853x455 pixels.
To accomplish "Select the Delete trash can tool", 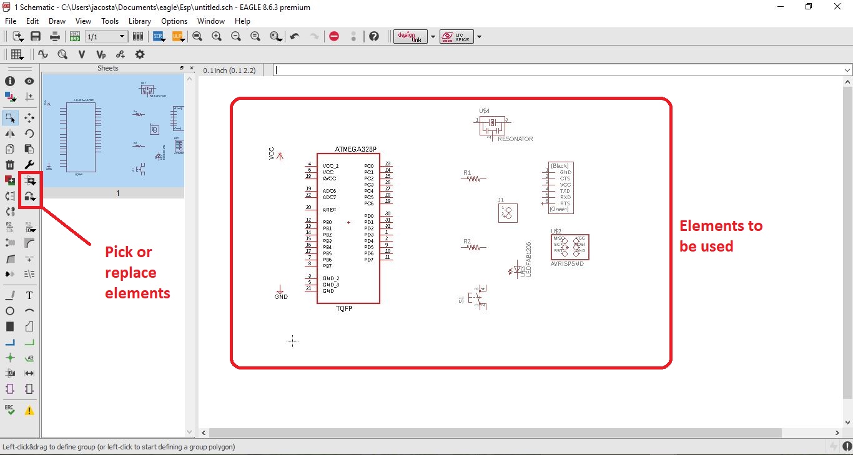I will (10, 165).
